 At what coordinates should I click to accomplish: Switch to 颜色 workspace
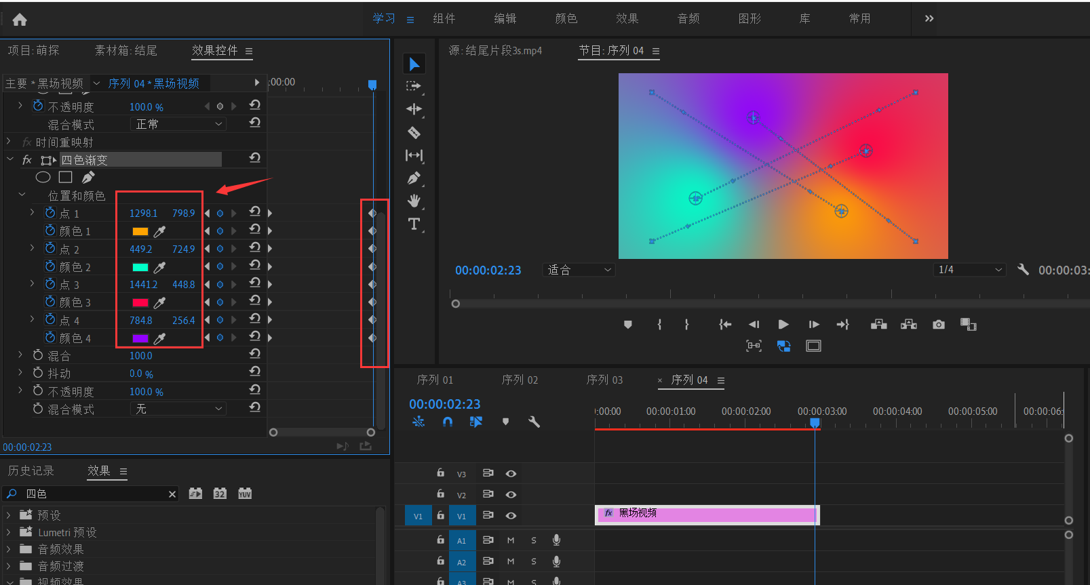pos(566,18)
